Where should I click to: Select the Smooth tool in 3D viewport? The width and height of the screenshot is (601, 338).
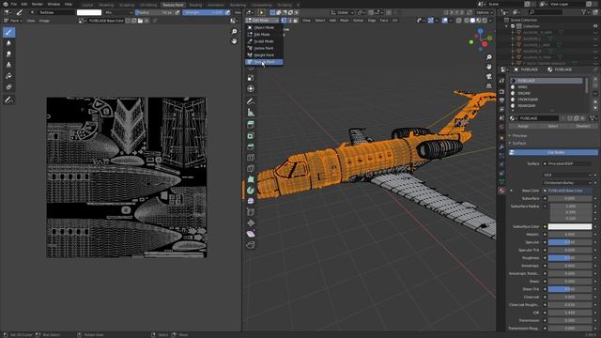251,201
